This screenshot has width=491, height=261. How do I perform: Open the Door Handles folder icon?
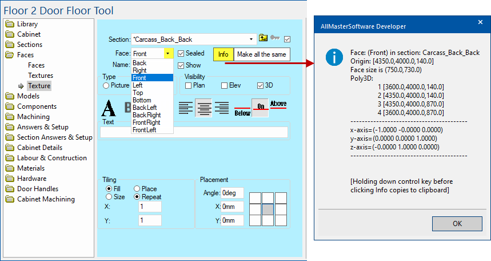click(10, 189)
